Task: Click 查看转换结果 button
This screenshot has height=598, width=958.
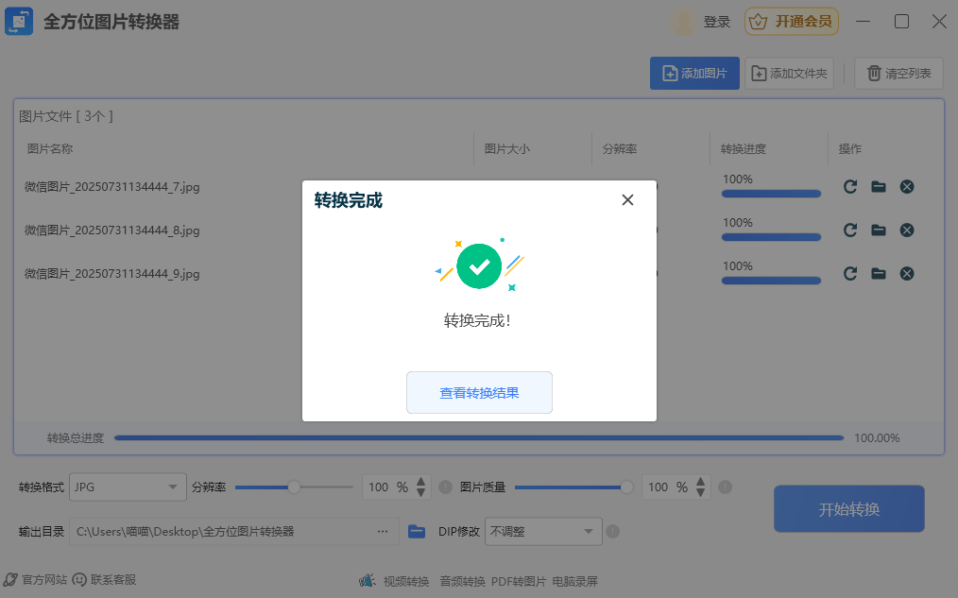Action: click(479, 393)
